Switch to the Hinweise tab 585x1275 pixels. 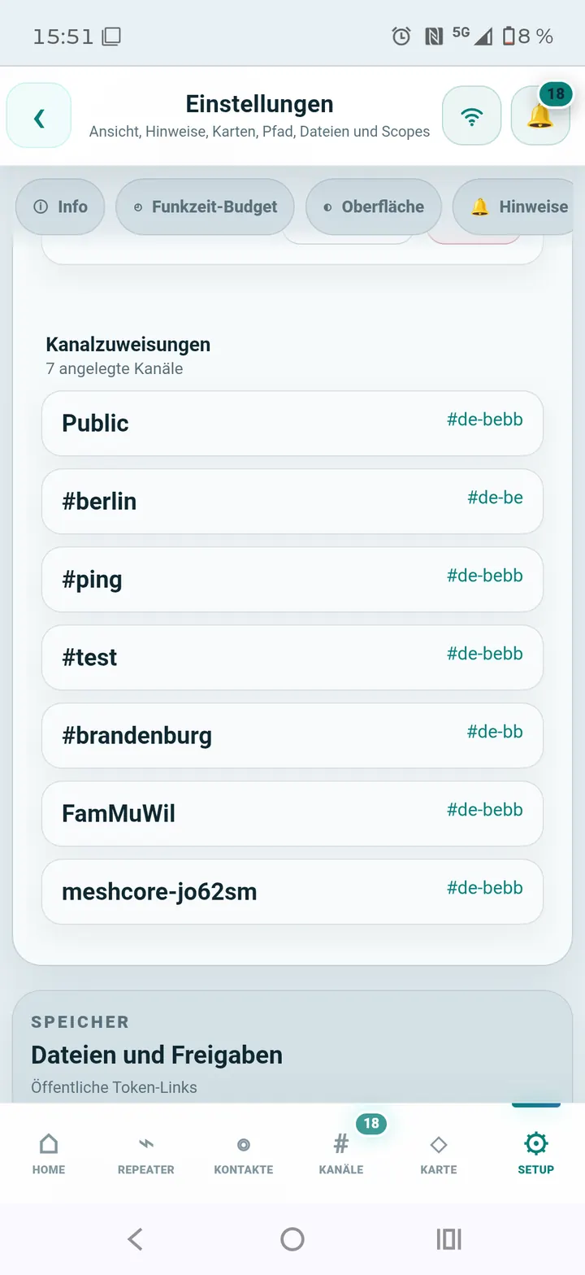click(x=518, y=207)
